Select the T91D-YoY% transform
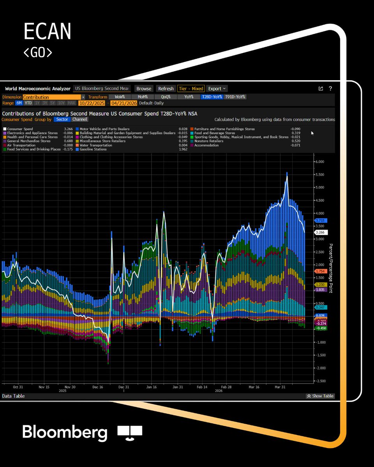The width and height of the screenshot is (374, 467). pos(235,97)
